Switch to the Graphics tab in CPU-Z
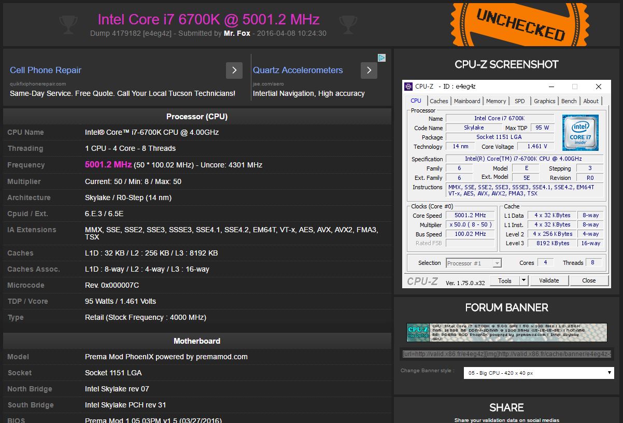Viewport: 623px width, 423px height. pos(545,101)
